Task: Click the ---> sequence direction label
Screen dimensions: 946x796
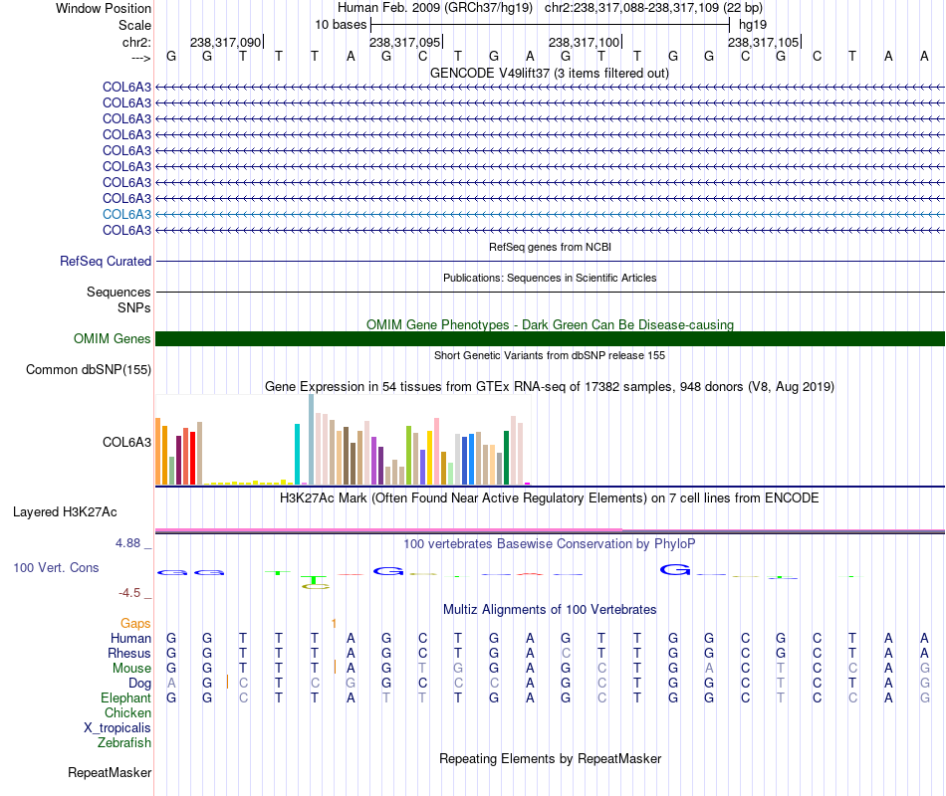Action: click(x=140, y=58)
